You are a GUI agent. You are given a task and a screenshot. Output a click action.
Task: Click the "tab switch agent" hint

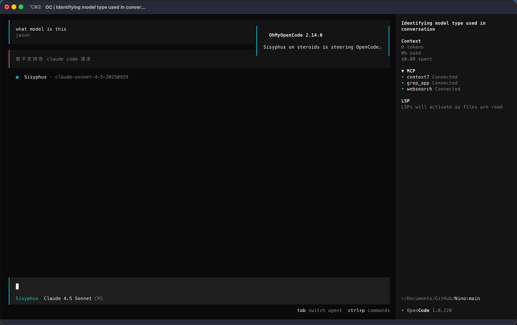(320, 310)
